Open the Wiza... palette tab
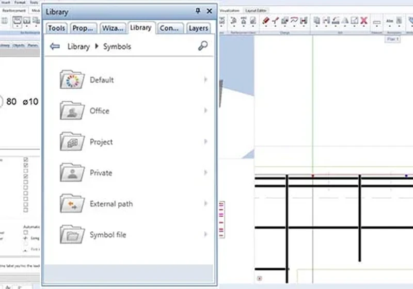This screenshot has height=289, width=413. tap(113, 28)
